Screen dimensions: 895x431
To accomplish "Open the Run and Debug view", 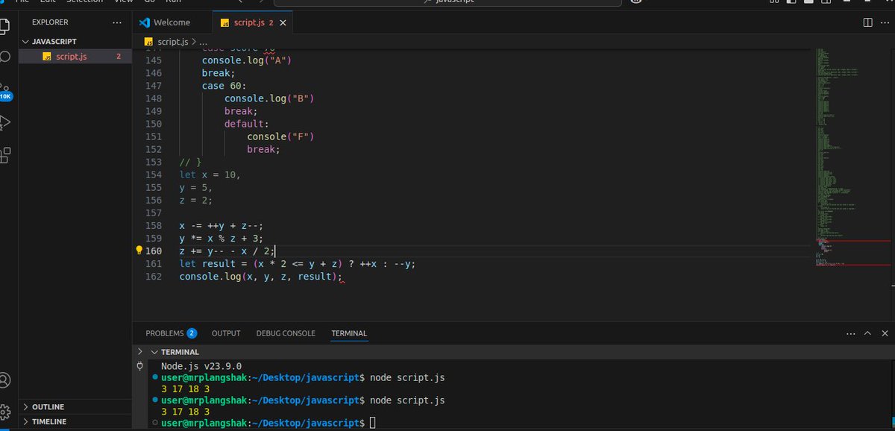I will pos(5,122).
